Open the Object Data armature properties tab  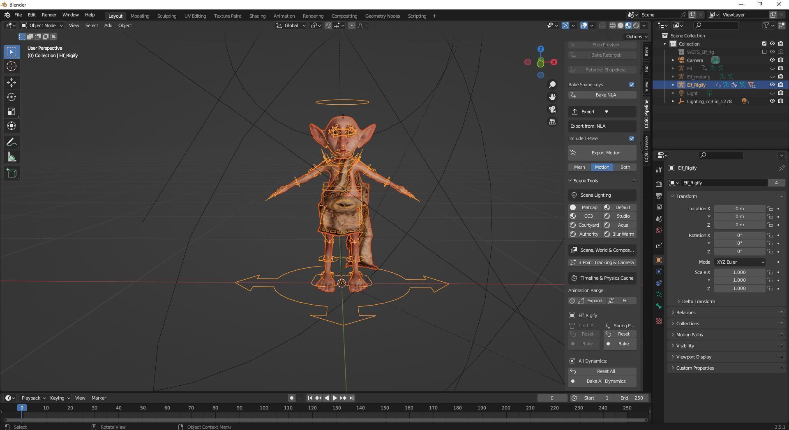659,294
